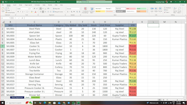Click the Insert Function fx icon
This screenshot has width=187, height=105.
[22, 18]
